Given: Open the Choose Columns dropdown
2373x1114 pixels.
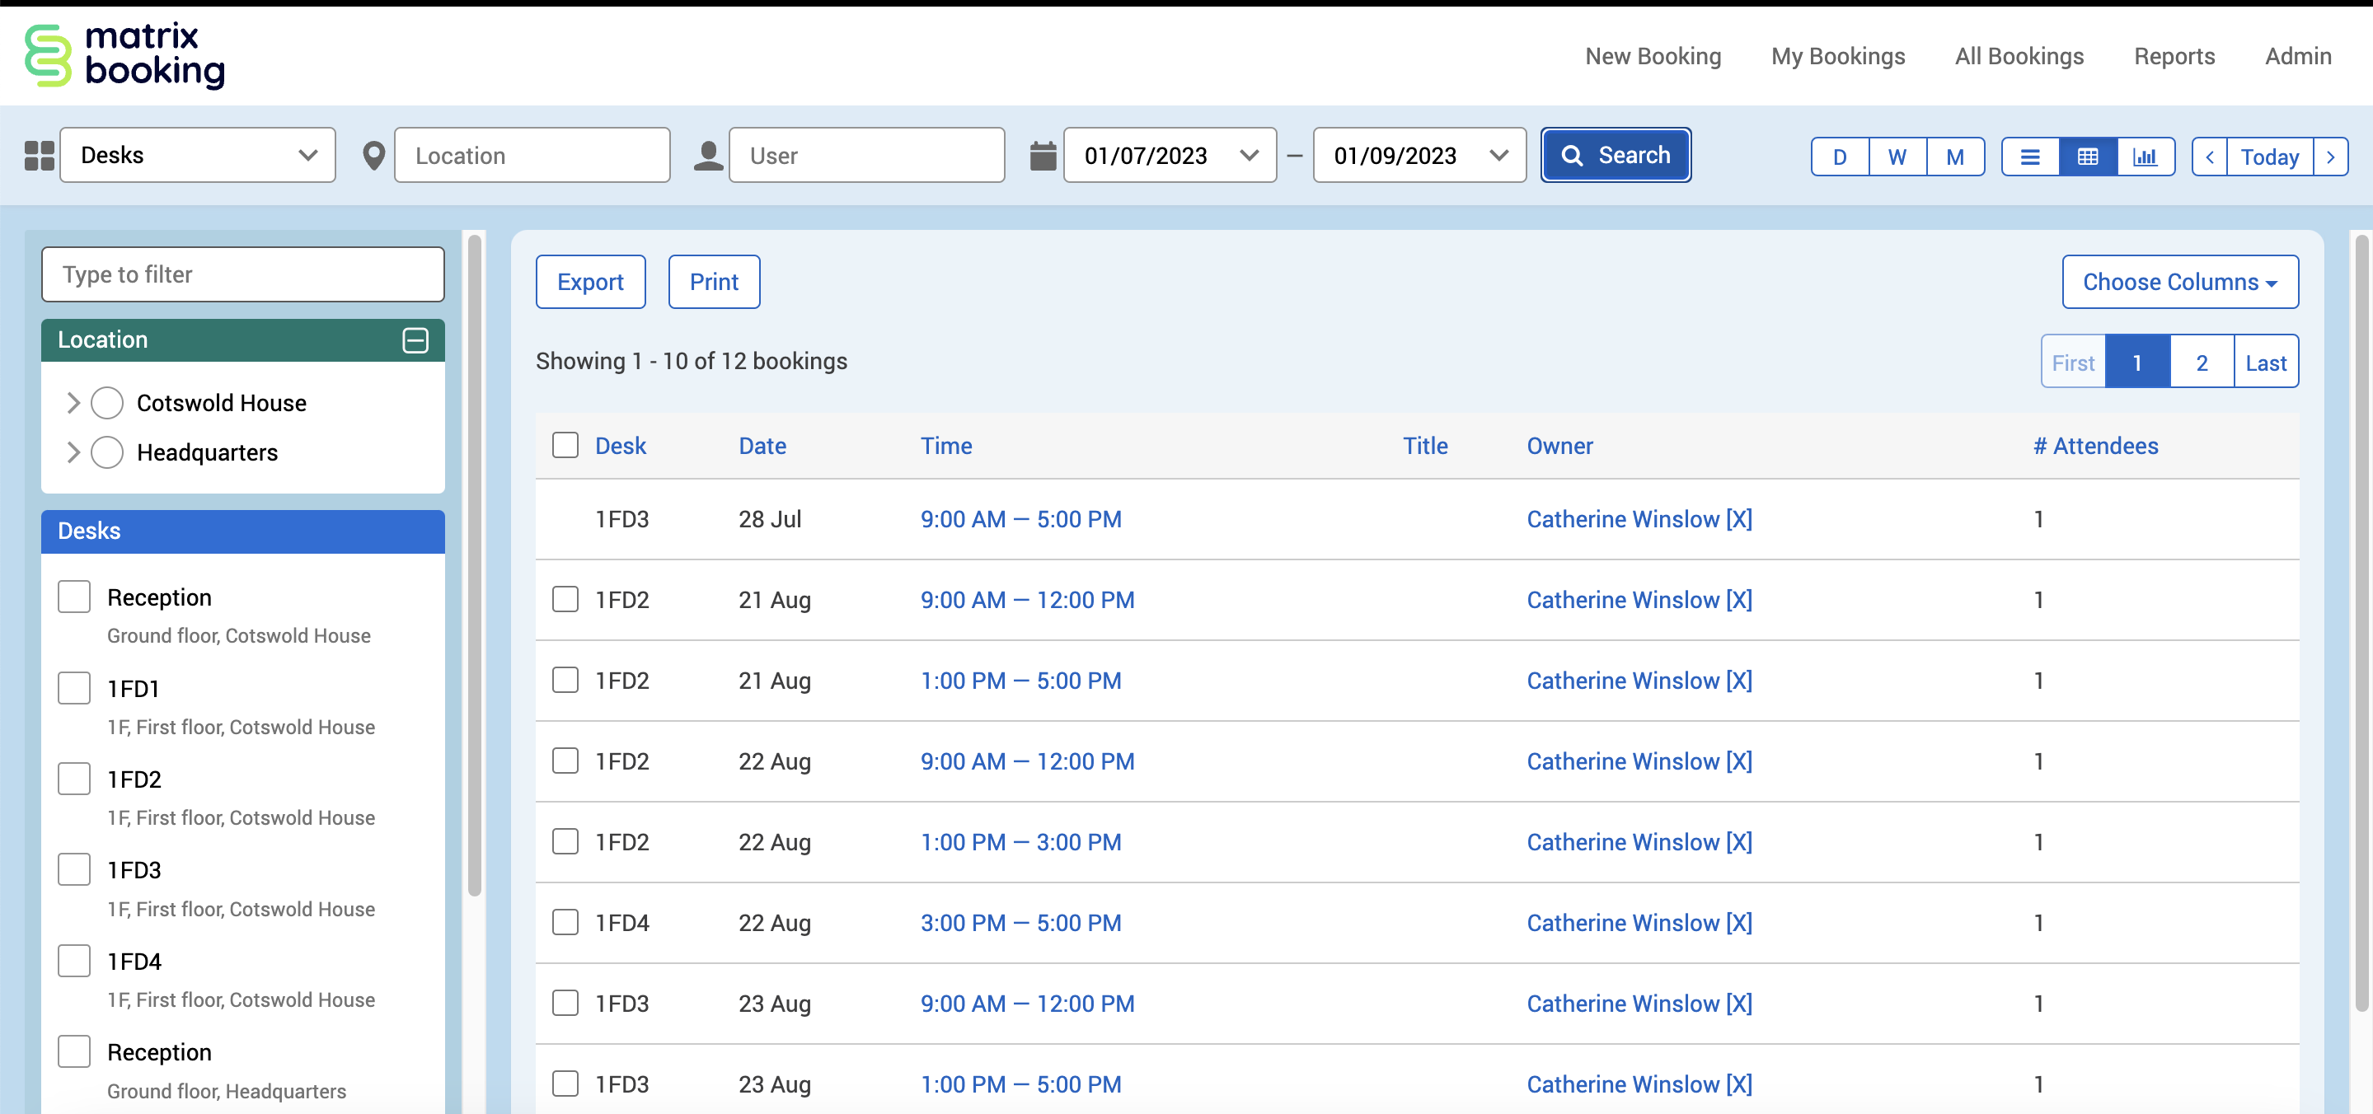Looking at the screenshot, I should 2179,282.
